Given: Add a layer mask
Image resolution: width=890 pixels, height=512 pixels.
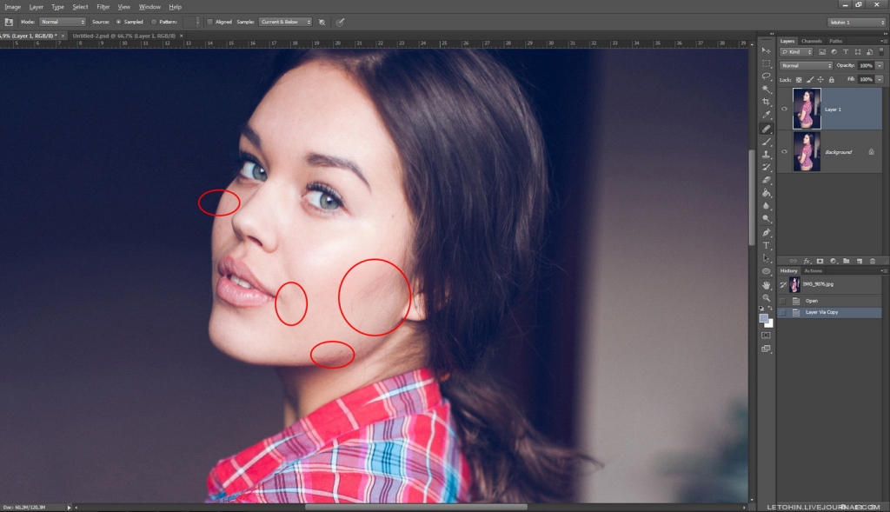Looking at the screenshot, I should 820,261.
